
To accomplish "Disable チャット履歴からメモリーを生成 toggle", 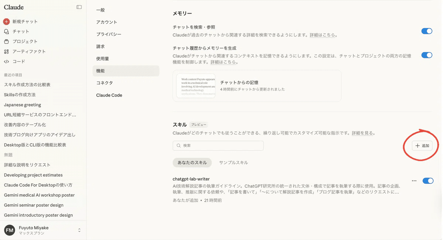I will (x=426, y=55).
